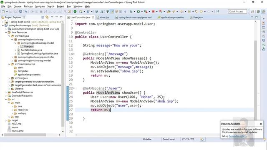Click the green Boot Dashboard toolbar icon
The width and height of the screenshot is (267, 150).
(x=75, y=12)
